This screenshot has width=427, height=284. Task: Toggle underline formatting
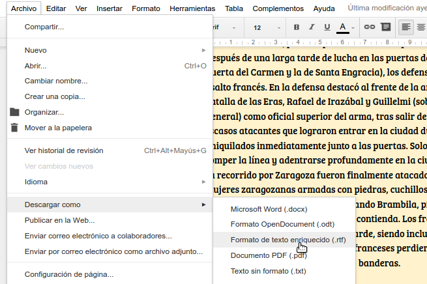[327, 27]
